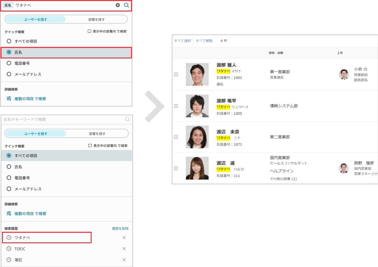This screenshot has height=267, width=378.
Task: Select highlighted すべての項目 radio in lower panel
Action: (x=9, y=156)
